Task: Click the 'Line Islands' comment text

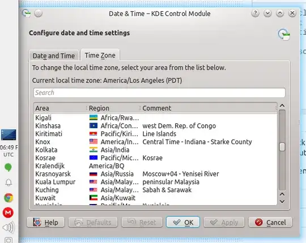Action: [159, 134]
